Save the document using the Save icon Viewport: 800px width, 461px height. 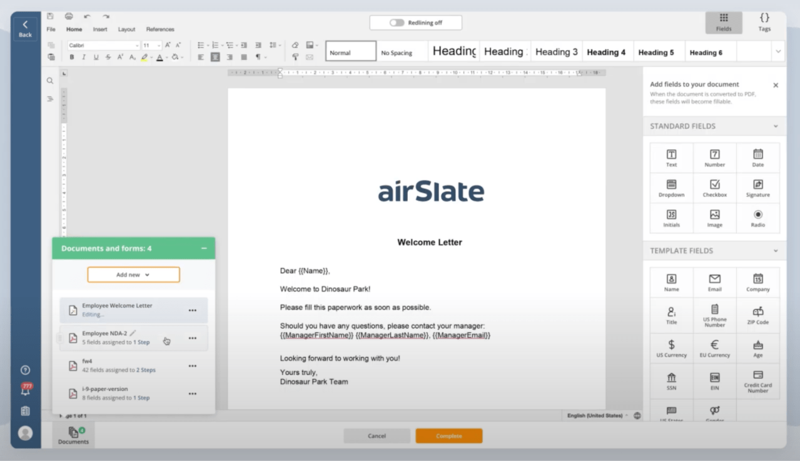(51, 16)
